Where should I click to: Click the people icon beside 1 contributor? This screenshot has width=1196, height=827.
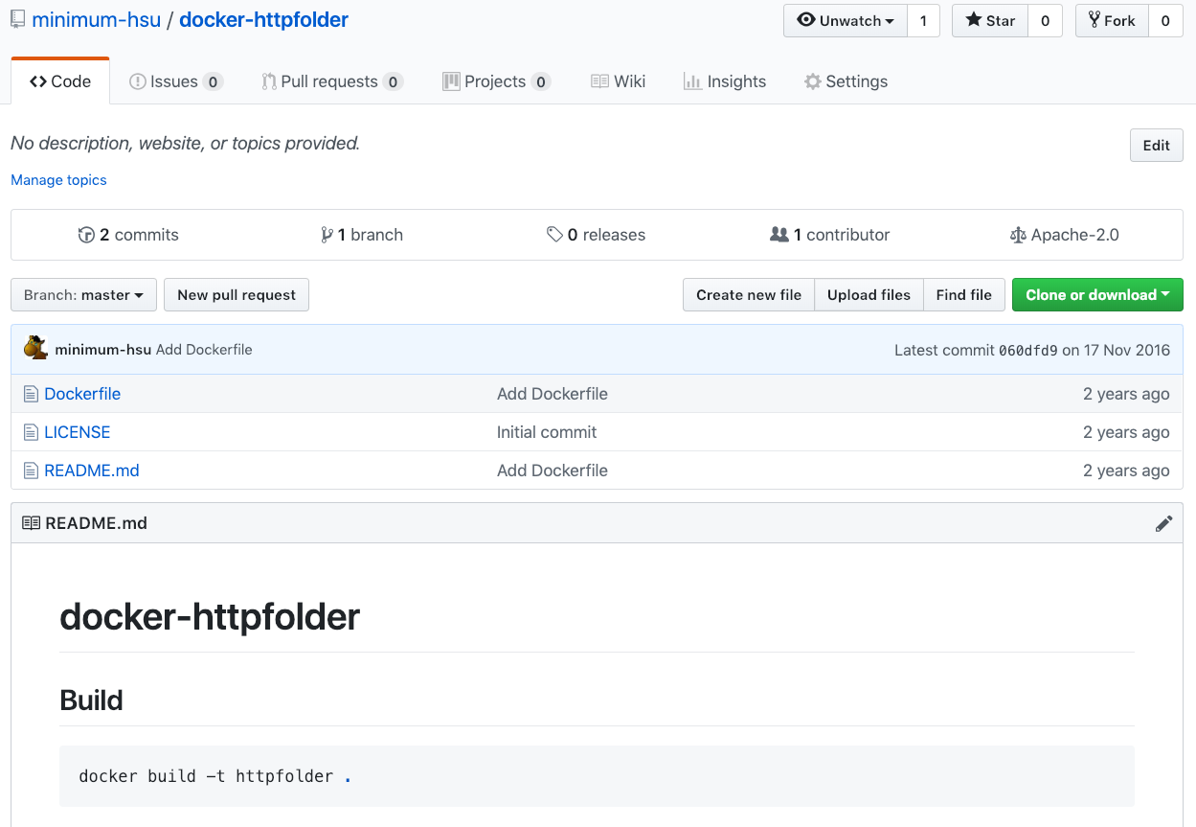(x=779, y=235)
